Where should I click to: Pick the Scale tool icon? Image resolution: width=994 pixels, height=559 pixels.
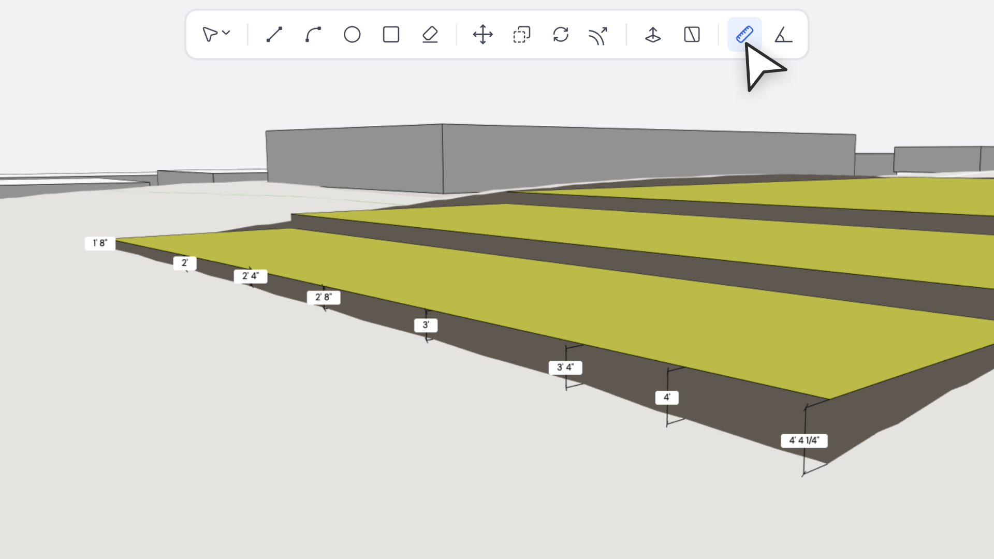click(x=521, y=35)
